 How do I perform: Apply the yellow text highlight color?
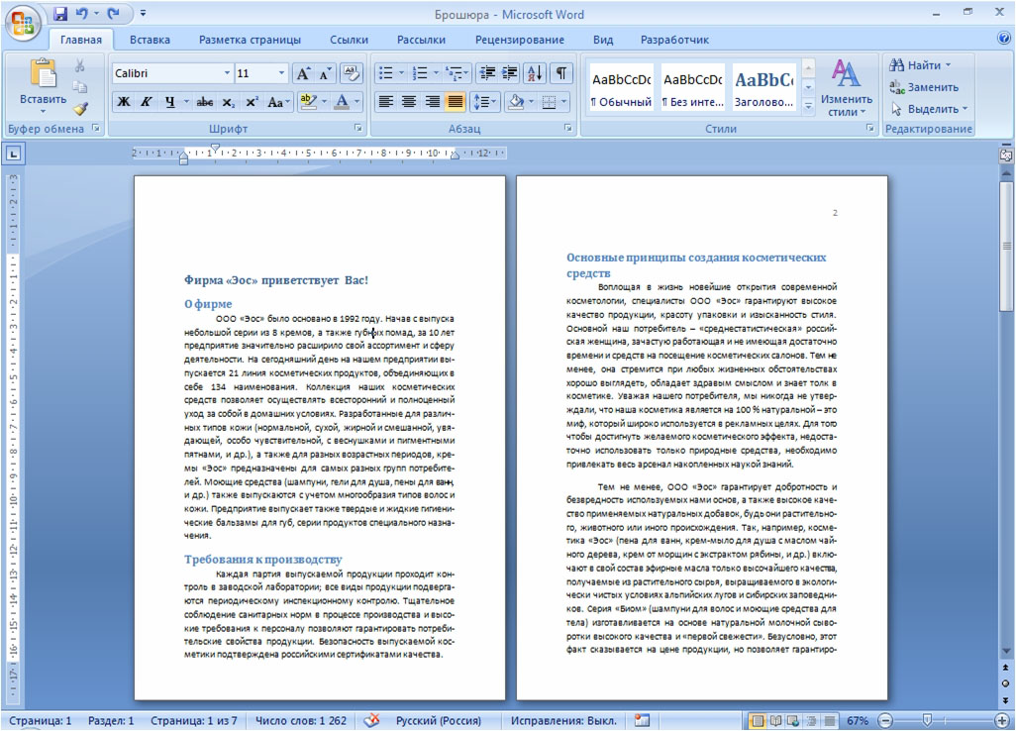[308, 102]
